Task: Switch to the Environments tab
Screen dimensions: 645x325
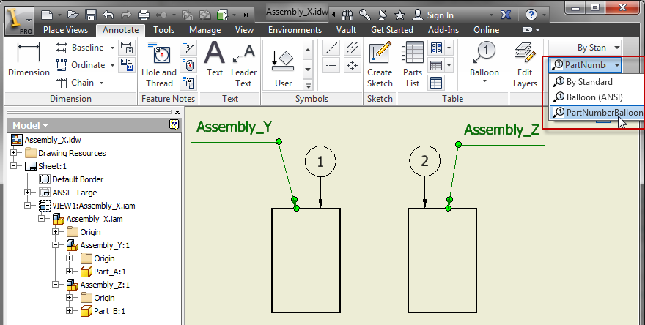Action: [295, 30]
